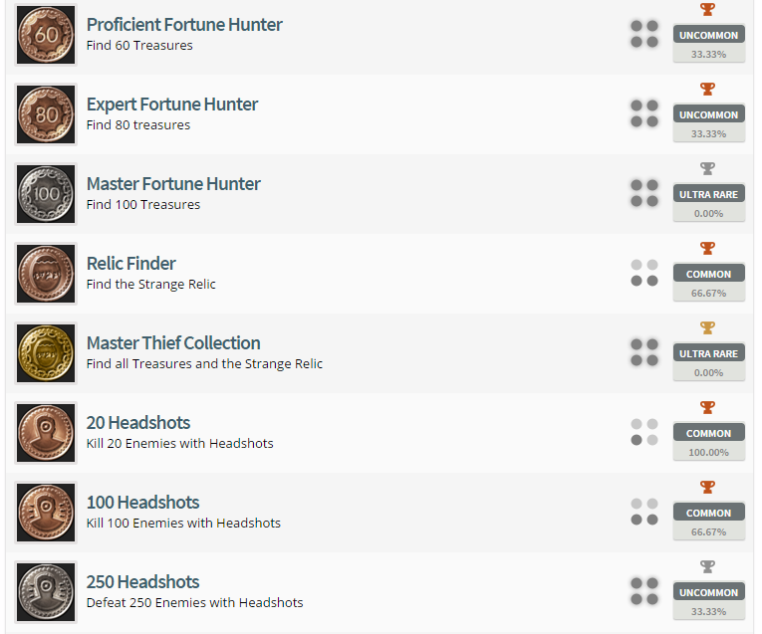762x634 pixels.
Task: Click gold trophy icon for Master Thief Collection
Action: 707,327
